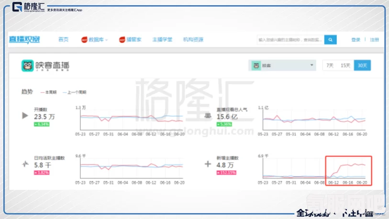389x219 pixels.
Task: Click the red HOT badge beside 数据库
Action: [x=84, y=39]
